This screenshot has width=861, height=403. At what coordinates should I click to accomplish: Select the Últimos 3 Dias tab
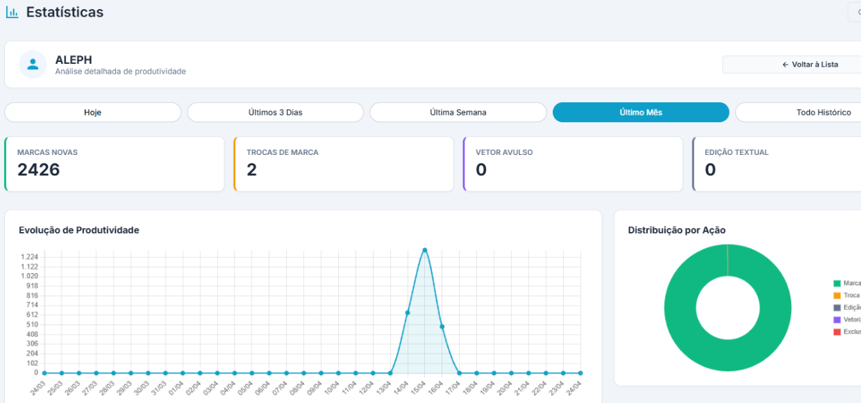click(x=276, y=113)
